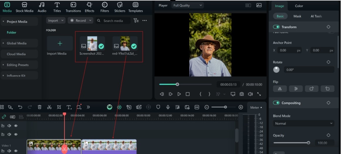Step to next frame in player
341x154 pixels.
pos(170,94)
